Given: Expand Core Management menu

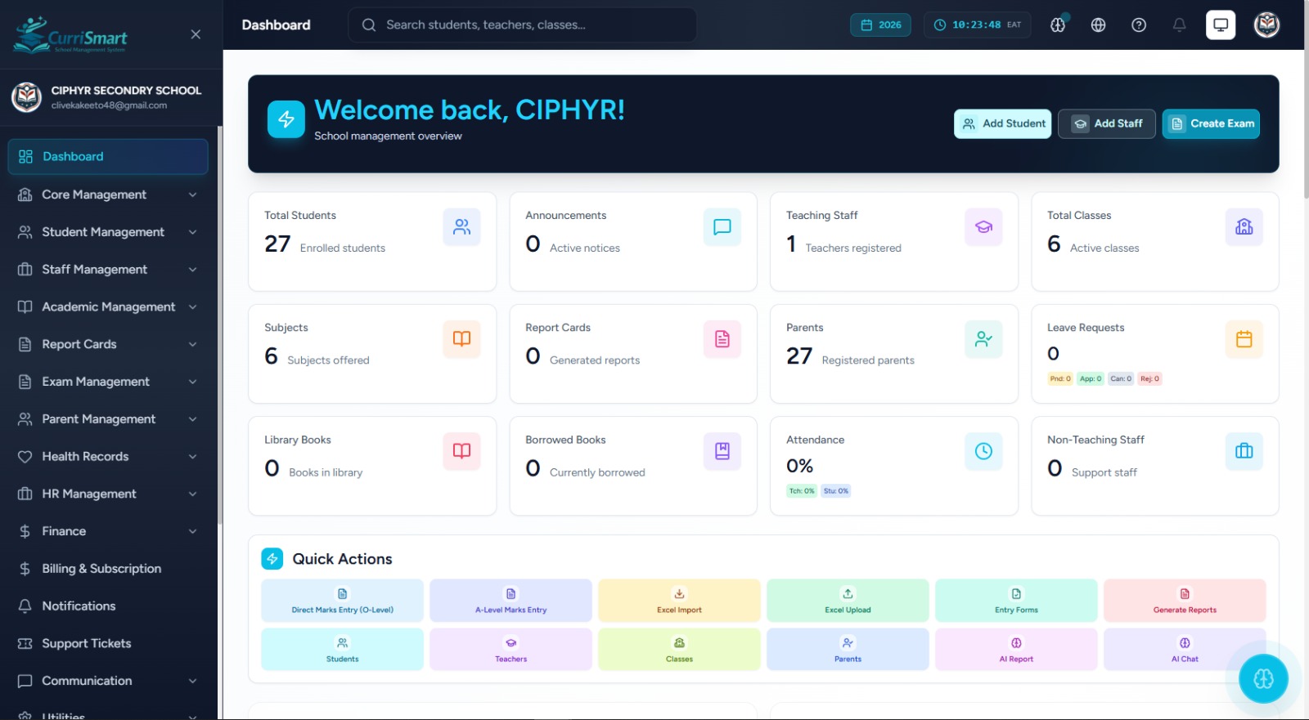Looking at the screenshot, I should [x=108, y=195].
